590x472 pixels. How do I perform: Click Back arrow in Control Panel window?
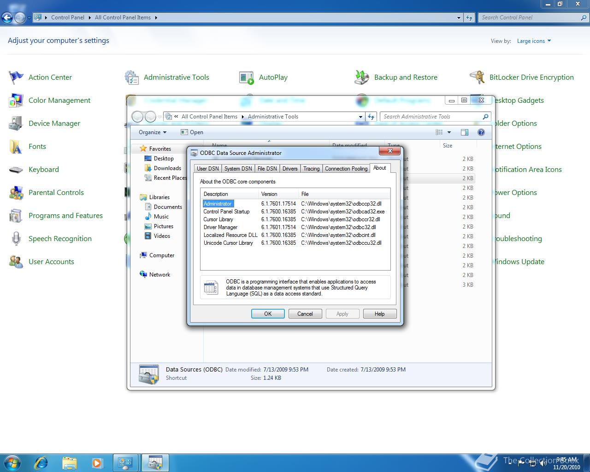pyautogui.click(x=7, y=18)
